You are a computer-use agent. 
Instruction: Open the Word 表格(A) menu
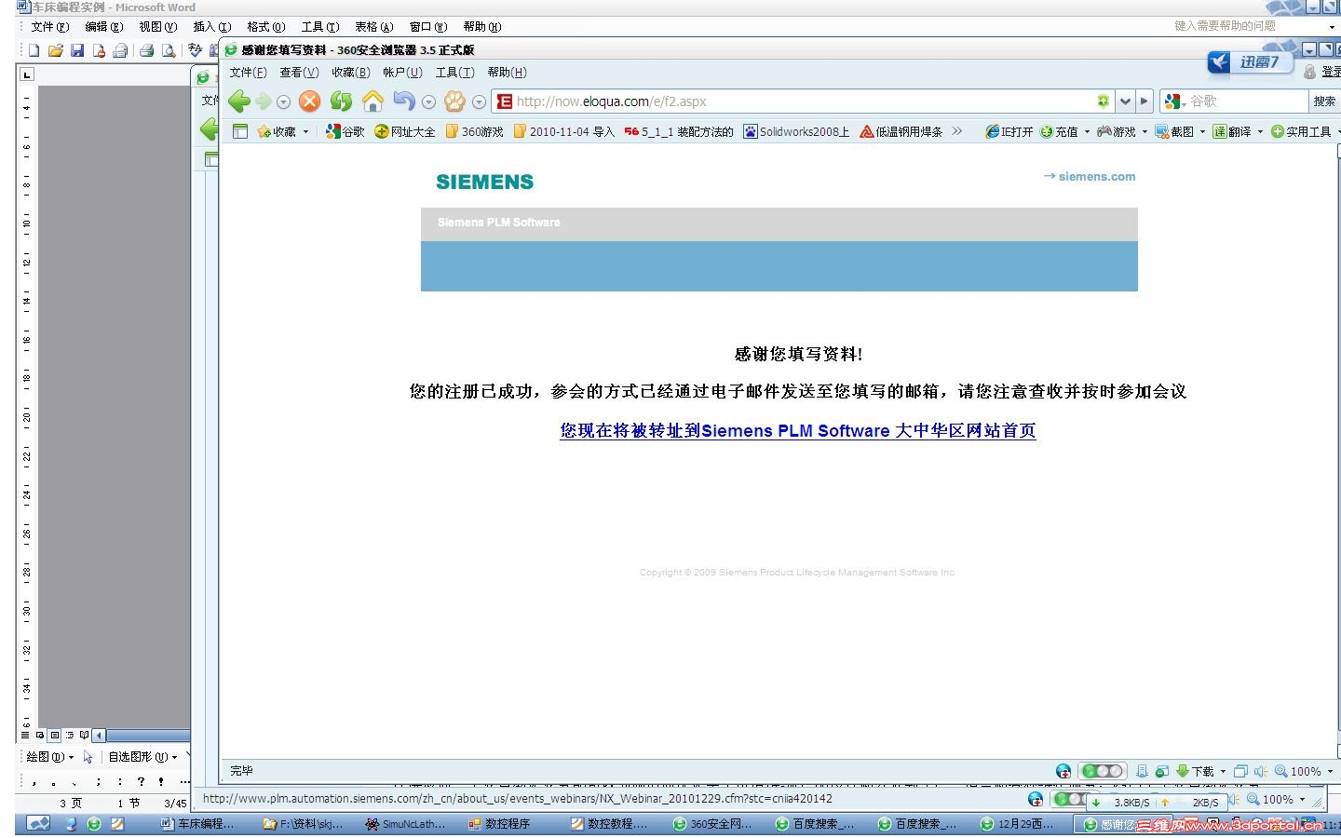click(x=373, y=27)
